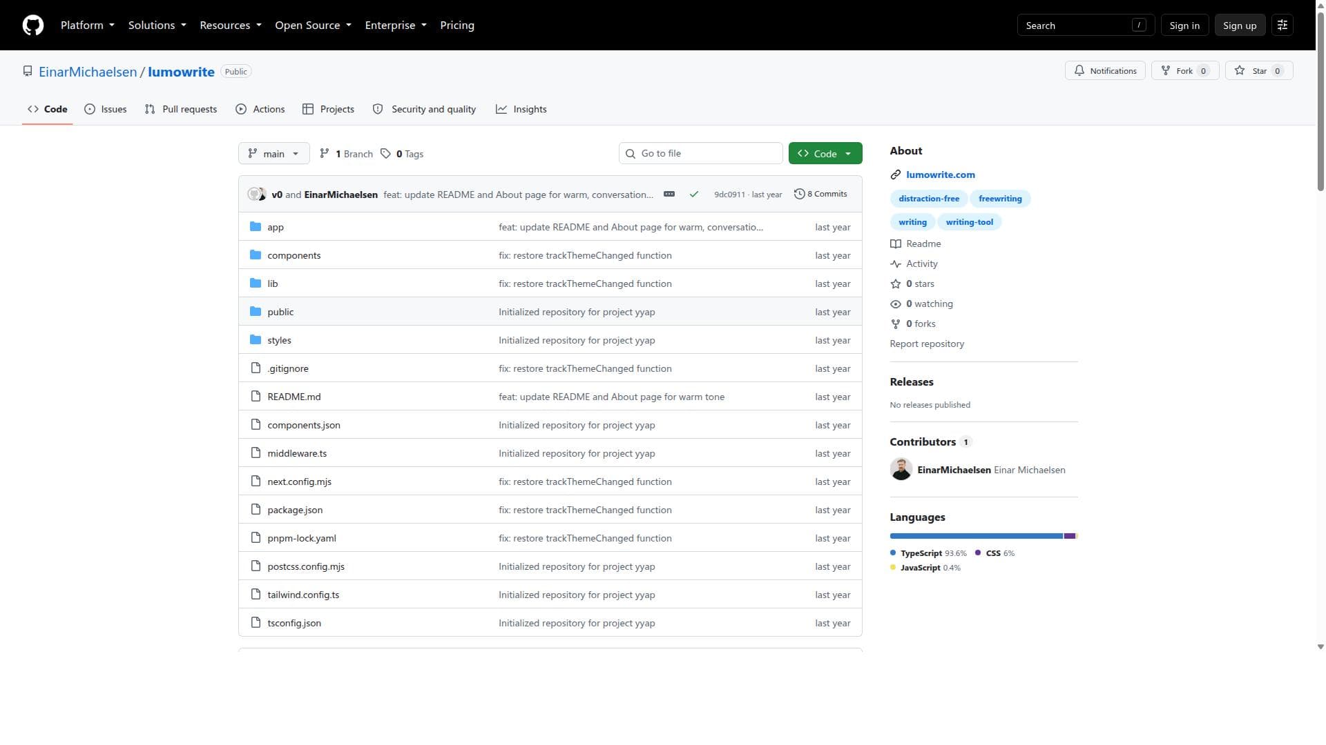Open the green Code dropdown button
The width and height of the screenshot is (1326, 745).
coord(825,154)
